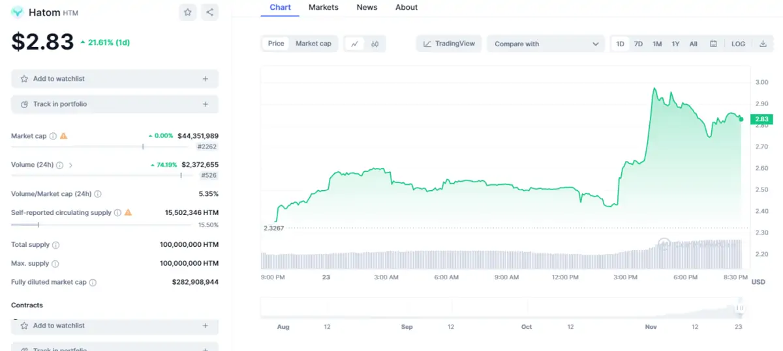Click the USD currency label
Screen dimensions: 783x351
tap(758, 282)
